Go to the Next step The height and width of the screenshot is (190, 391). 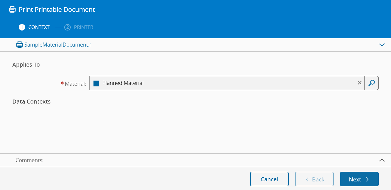coord(359,179)
